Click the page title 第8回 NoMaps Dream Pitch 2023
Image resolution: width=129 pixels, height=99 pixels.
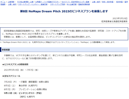[x=64, y=11]
